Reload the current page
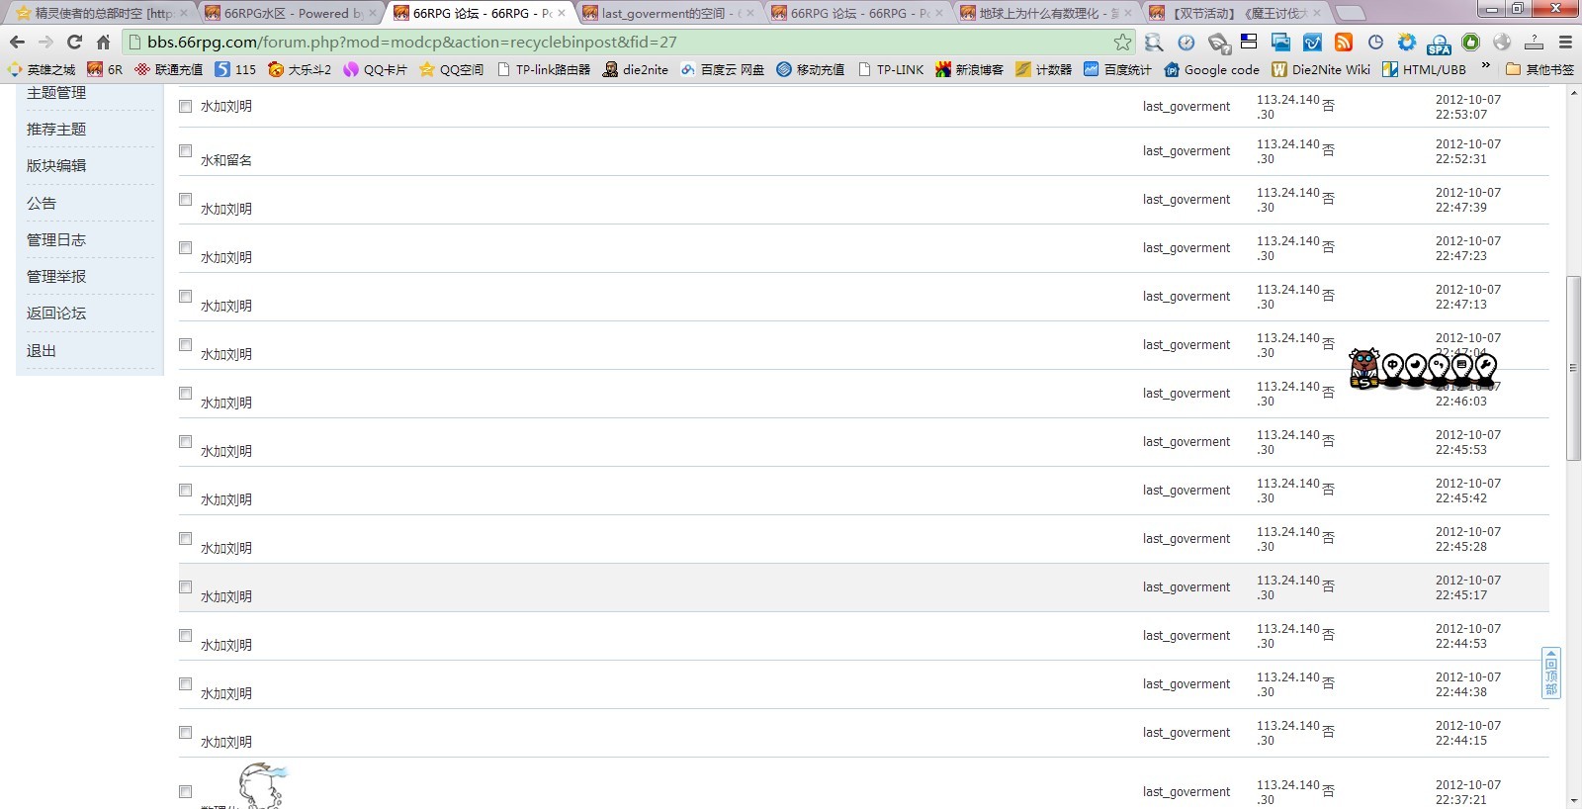The image size is (1582, 809). (74, 42)
